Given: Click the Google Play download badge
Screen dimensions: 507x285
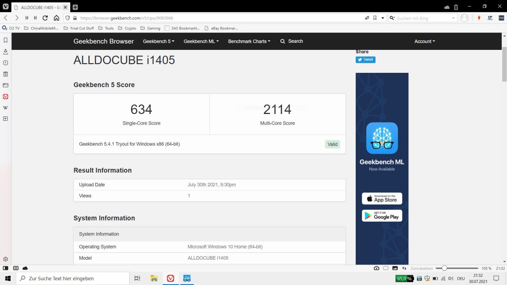Looking at the screenshot, I should point(382,216).
